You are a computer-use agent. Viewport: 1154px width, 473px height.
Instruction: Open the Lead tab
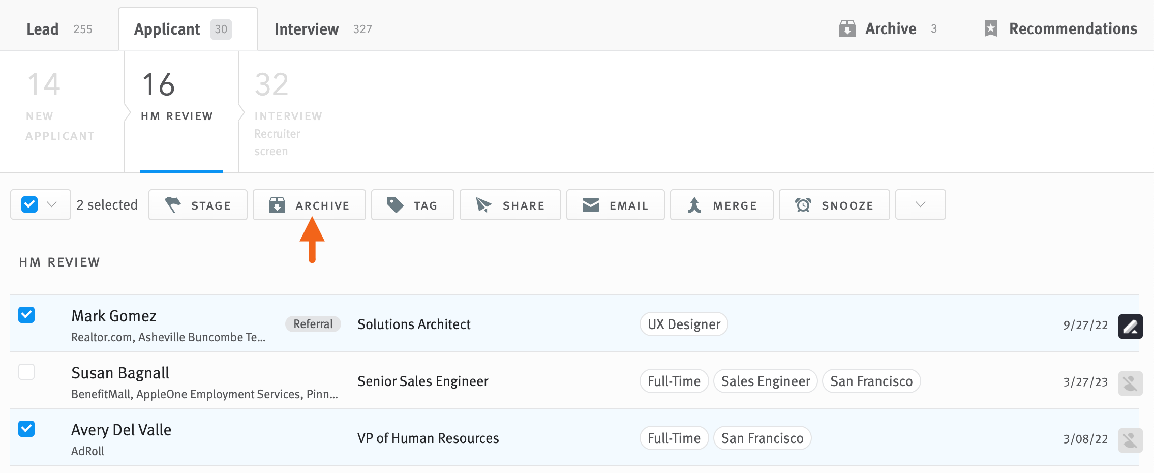[x=43, y=29]
